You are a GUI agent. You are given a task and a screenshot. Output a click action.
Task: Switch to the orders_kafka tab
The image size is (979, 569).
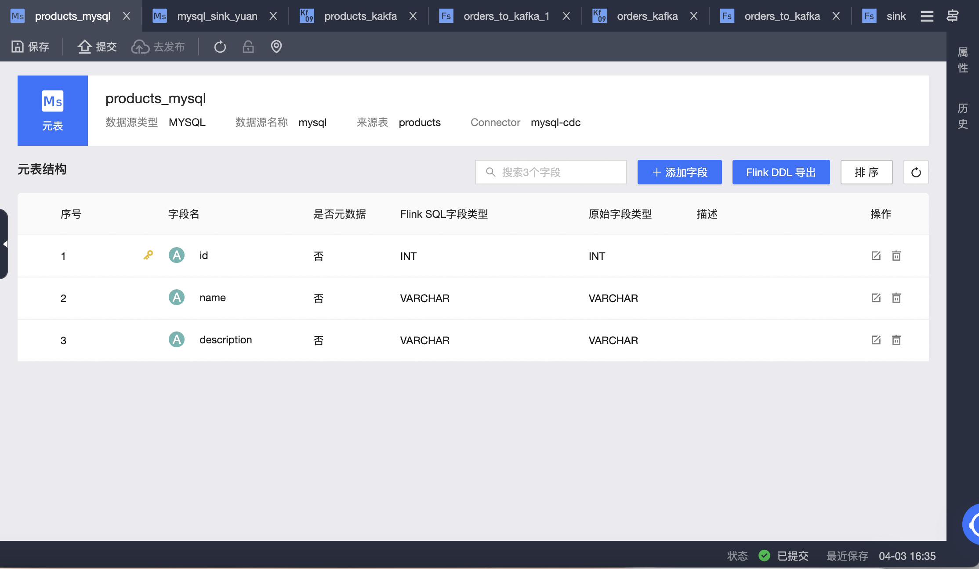click(647, 16)
